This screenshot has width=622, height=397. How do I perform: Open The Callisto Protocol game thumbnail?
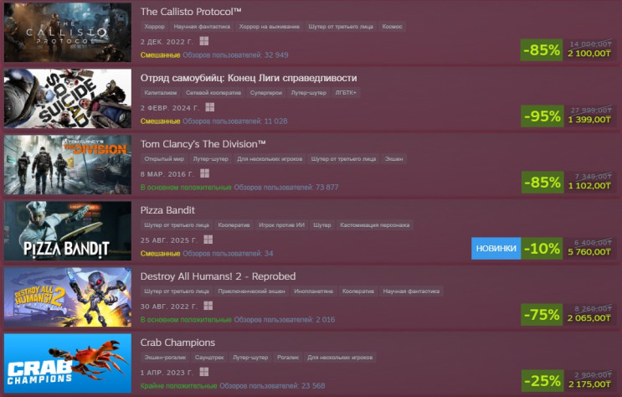click(x=68, y=32)
